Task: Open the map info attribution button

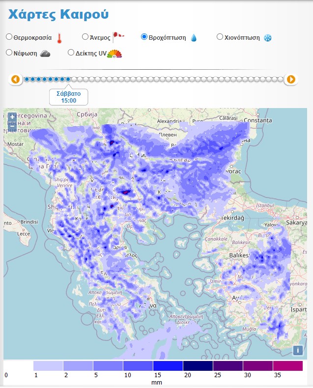Action: tap(297, 350)
